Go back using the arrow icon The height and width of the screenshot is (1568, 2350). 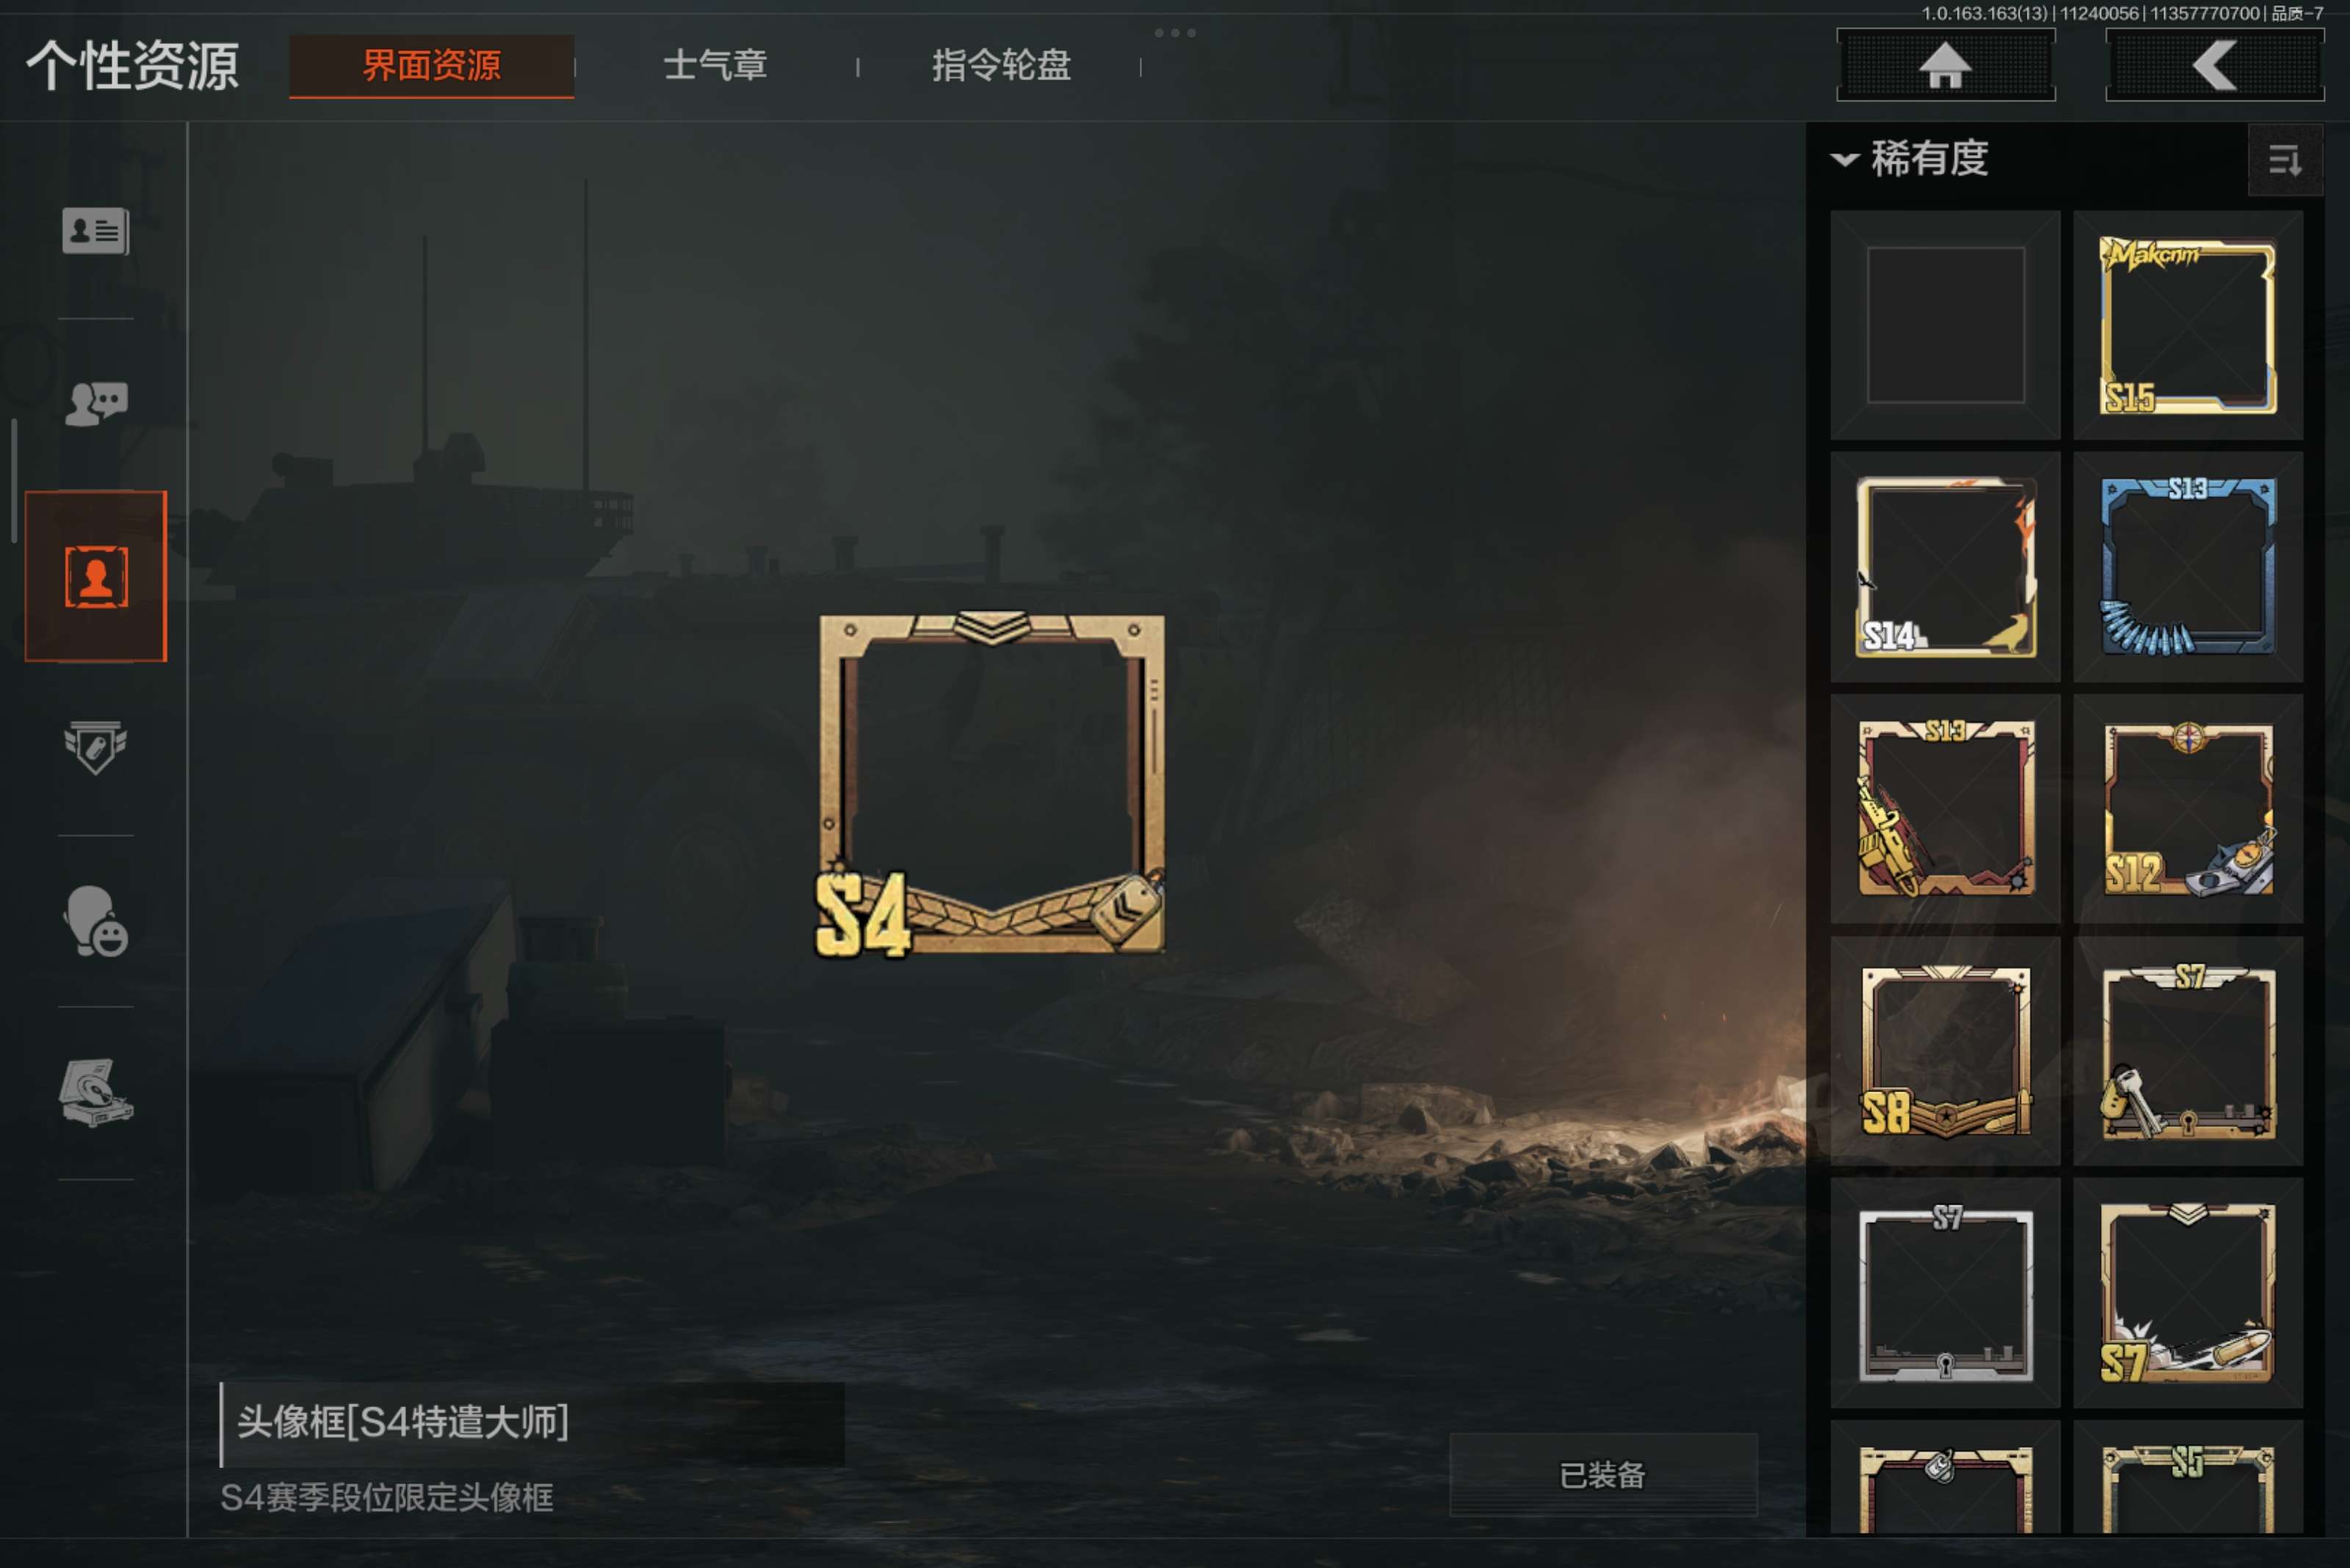coord(2215,65)
